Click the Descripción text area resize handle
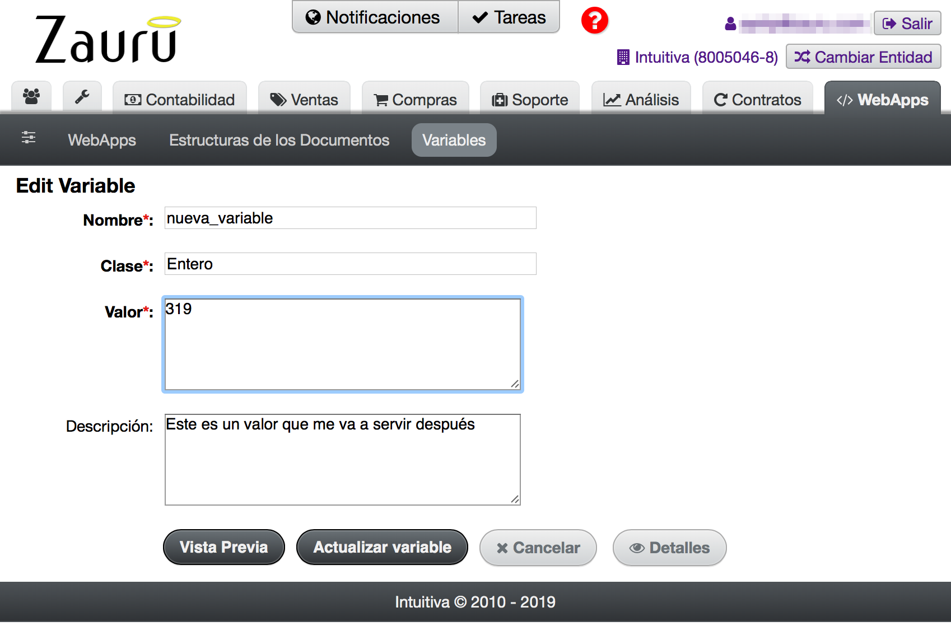The image size is (951, 626). (x=515, y=499)
